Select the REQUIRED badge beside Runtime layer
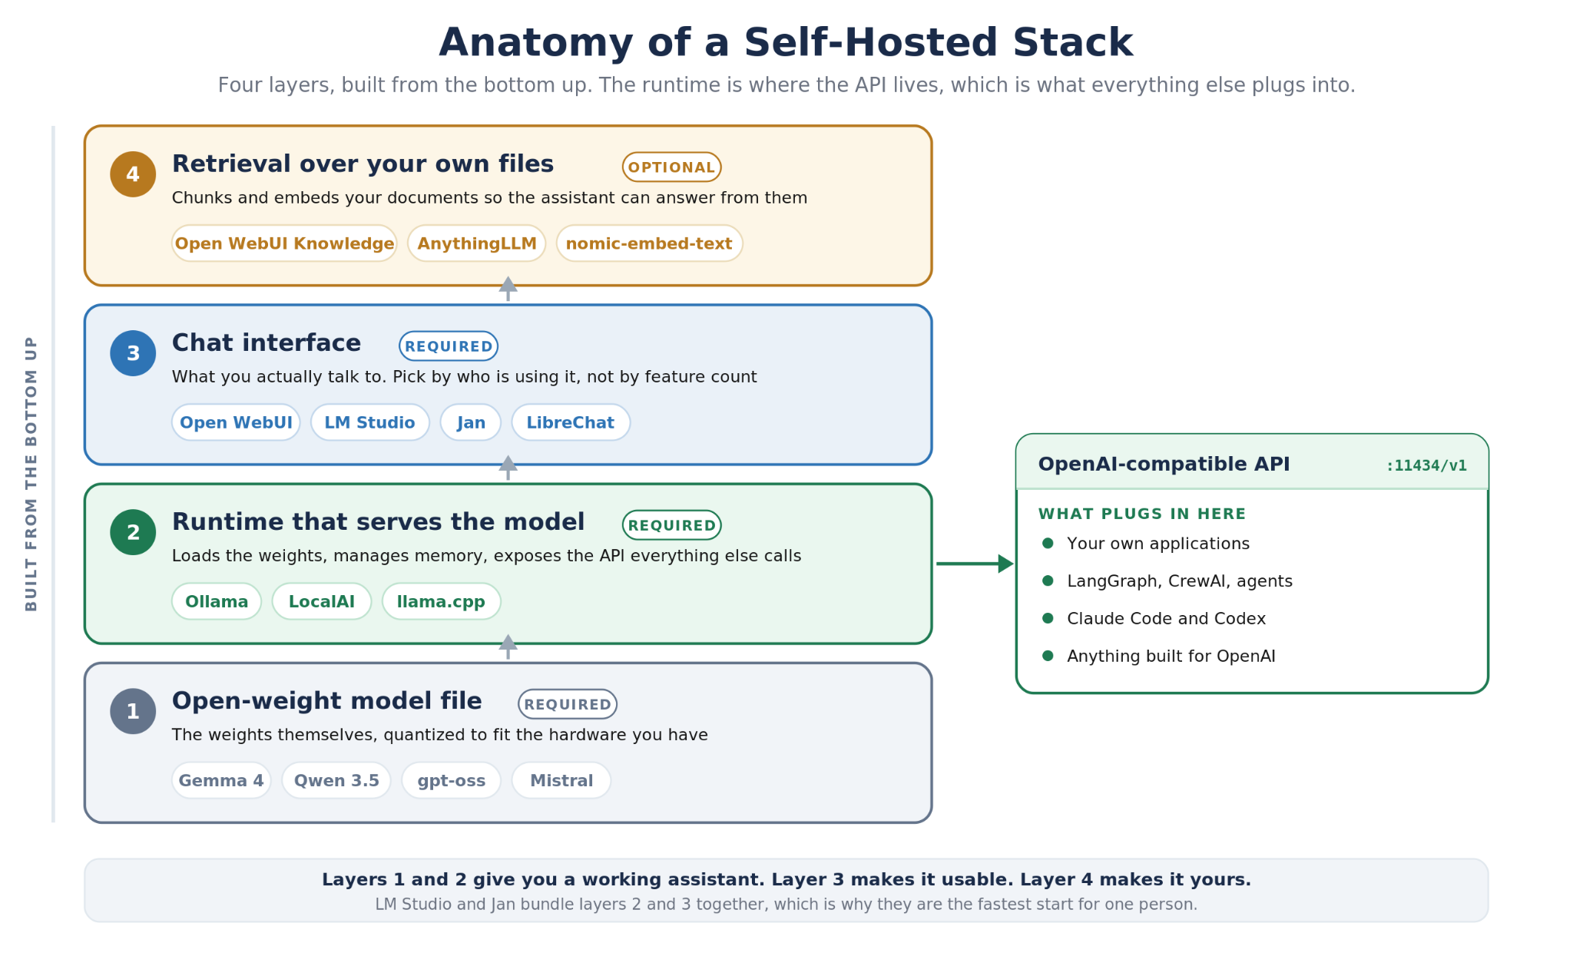 tap(671, 524)
